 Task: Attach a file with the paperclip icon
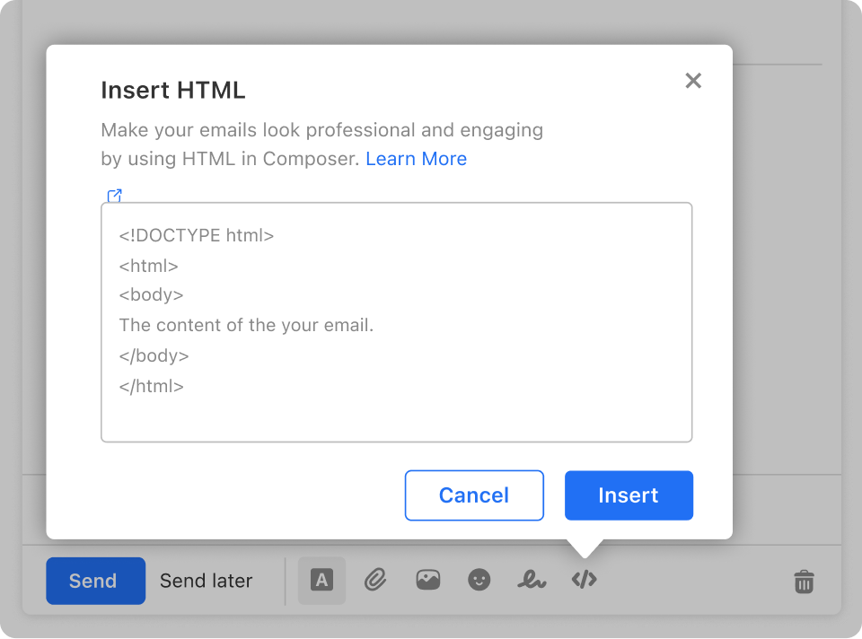tap(376, 580)
